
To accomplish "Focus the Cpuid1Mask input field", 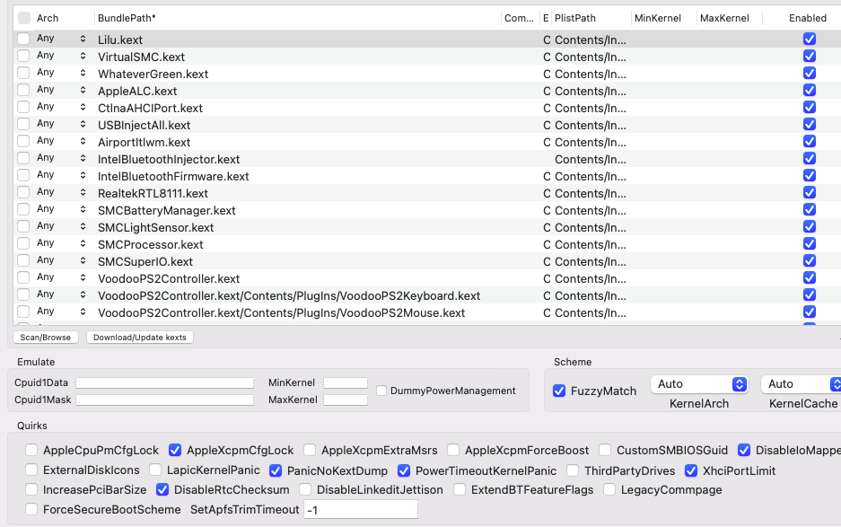I will coord(164,400).
